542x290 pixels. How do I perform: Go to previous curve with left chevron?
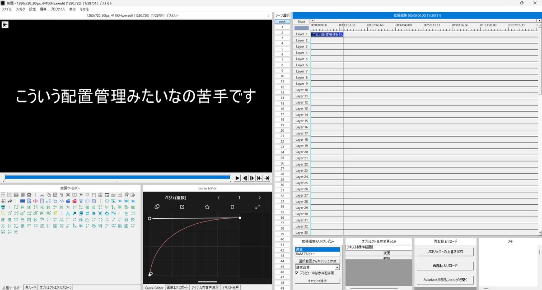point(219,198)
